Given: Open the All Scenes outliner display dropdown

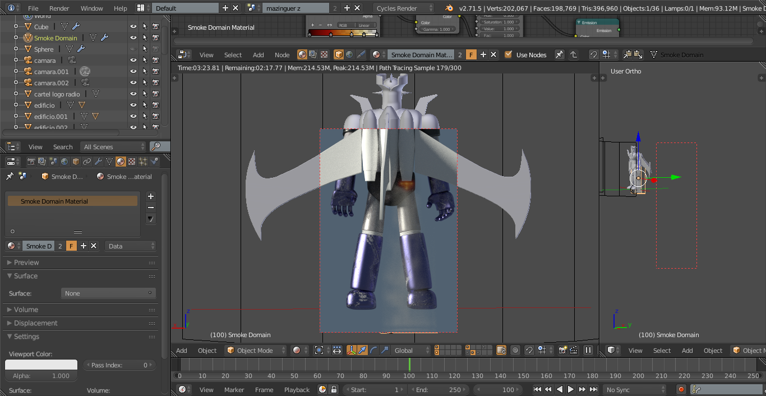Looking at the screenshot, I should click(x=113, y=146).
